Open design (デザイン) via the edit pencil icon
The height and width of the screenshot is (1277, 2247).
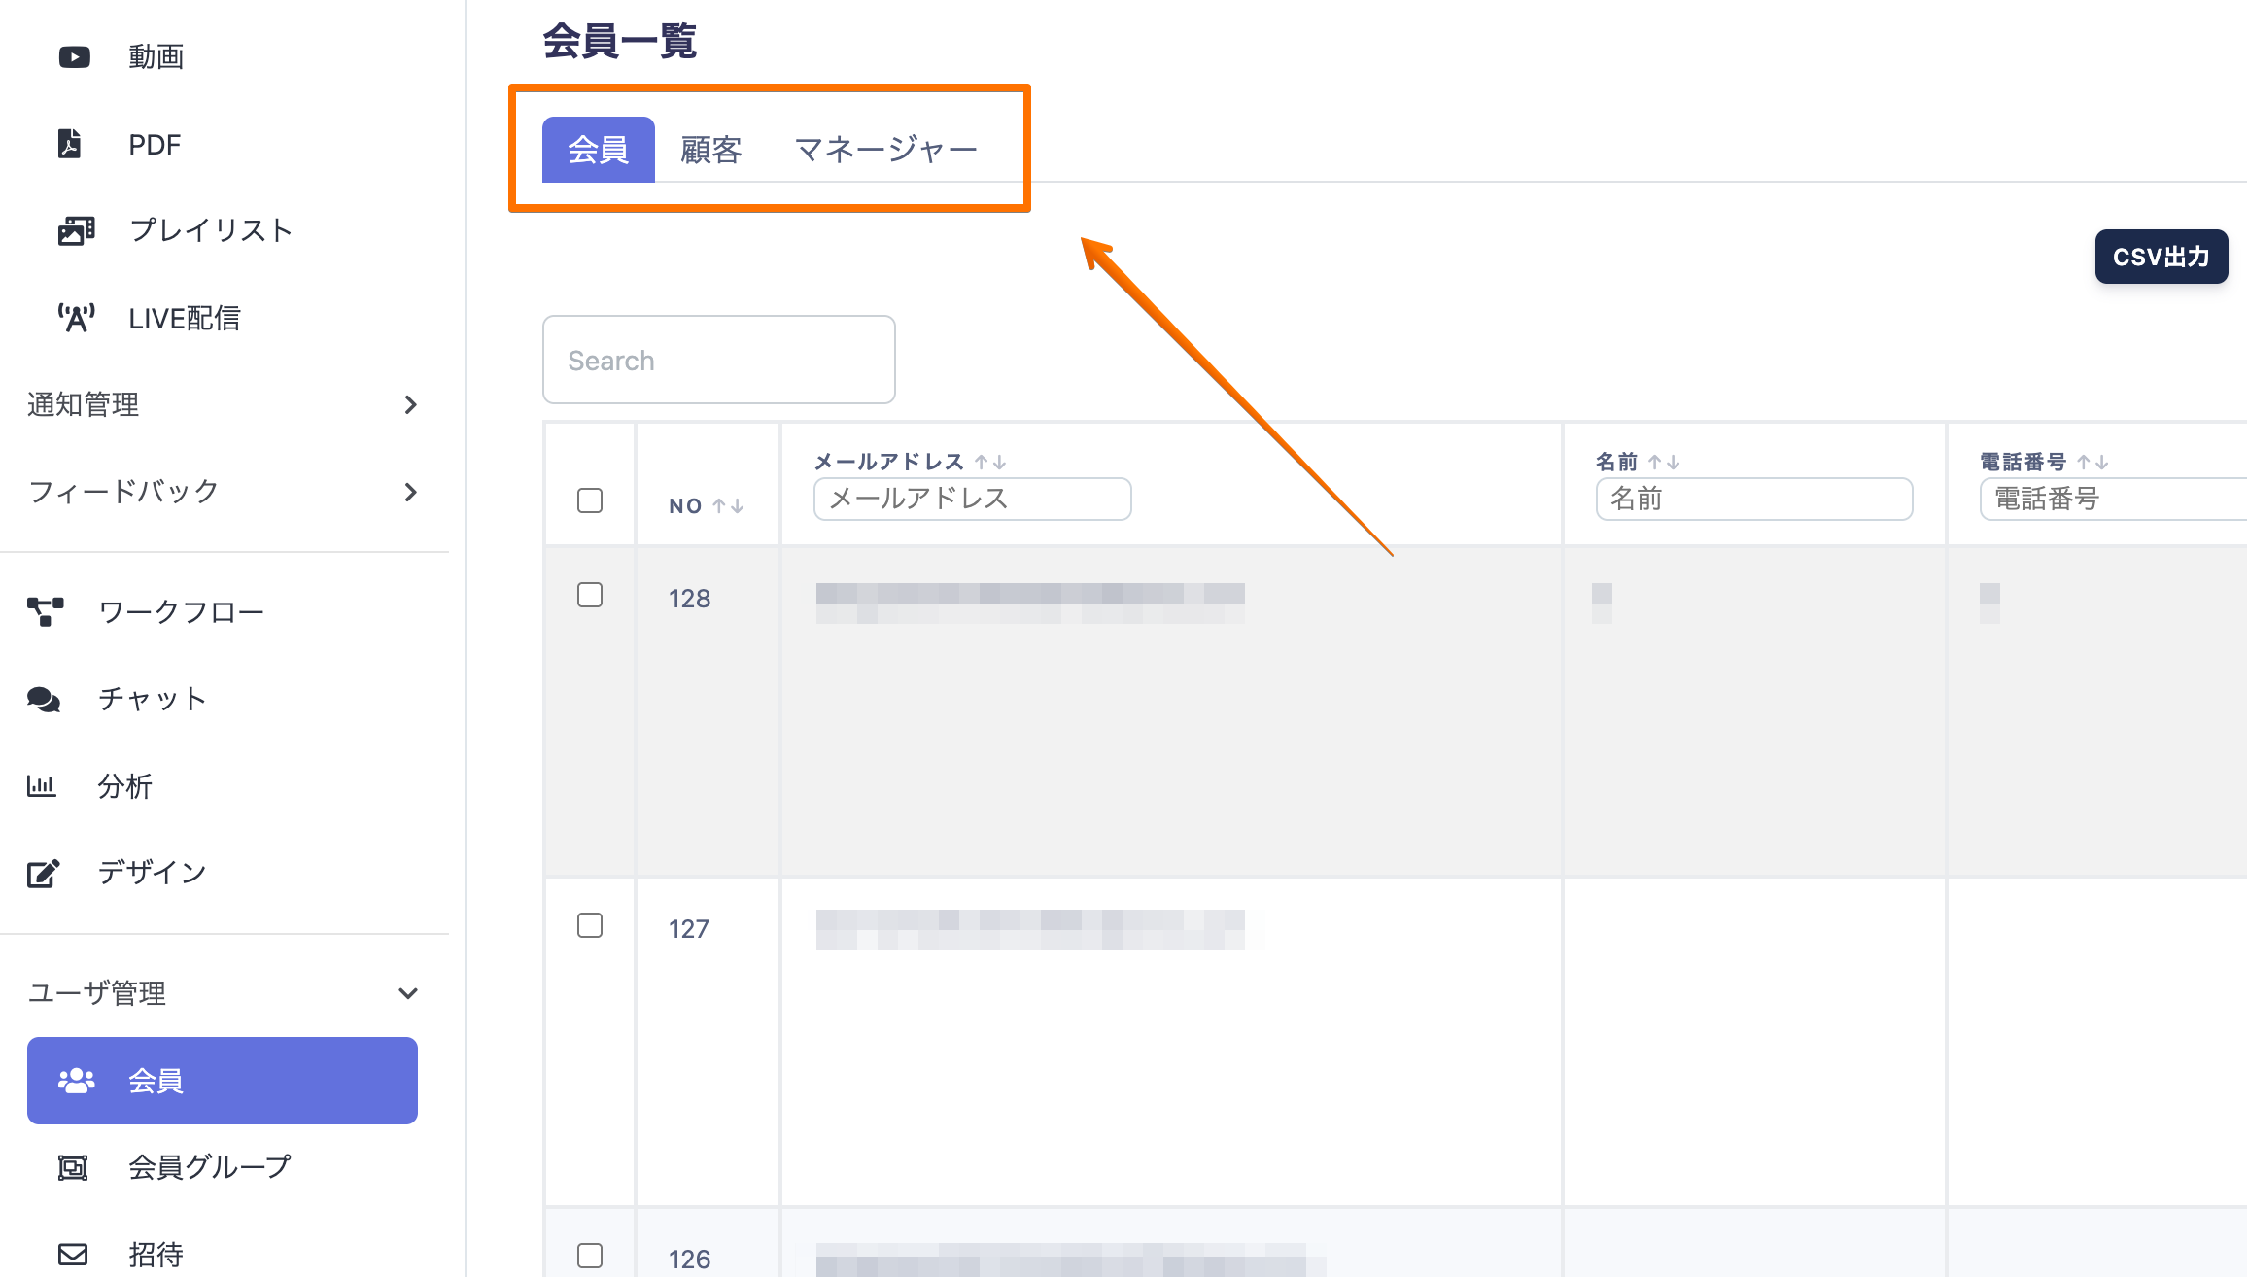tap(43, 873)
